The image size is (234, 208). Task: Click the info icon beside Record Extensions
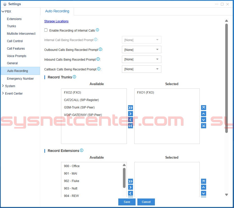tap(82, 150)
